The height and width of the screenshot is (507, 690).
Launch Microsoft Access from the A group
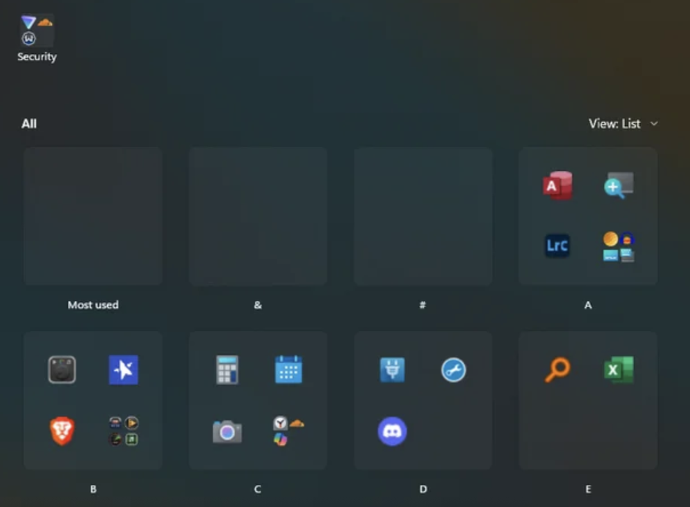(x=557, y=185)
